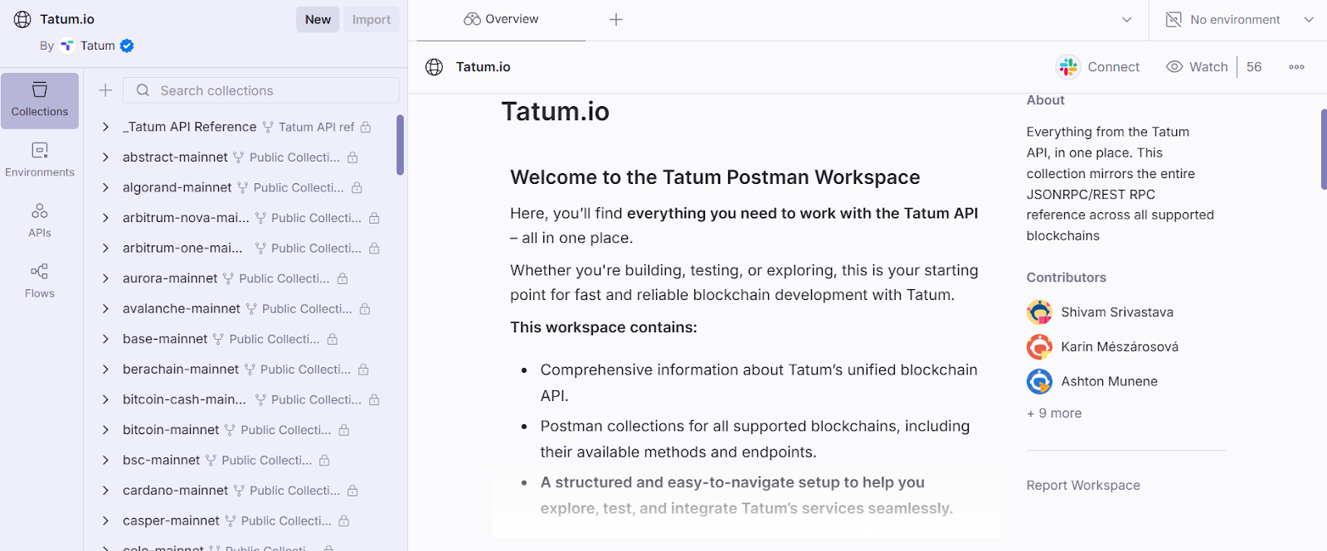Open the No environment dropdown arrow
The image size is (1327, 551).
click(x=1309, y=20)
